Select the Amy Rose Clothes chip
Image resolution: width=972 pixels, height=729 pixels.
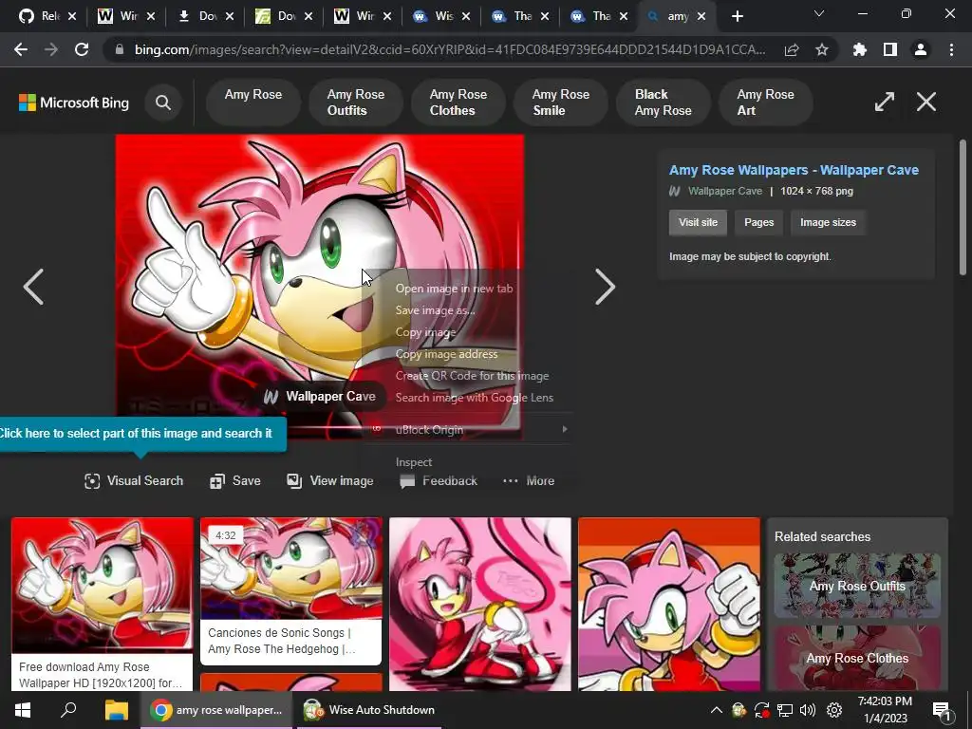pyautogui.click(x=458, y=103)
